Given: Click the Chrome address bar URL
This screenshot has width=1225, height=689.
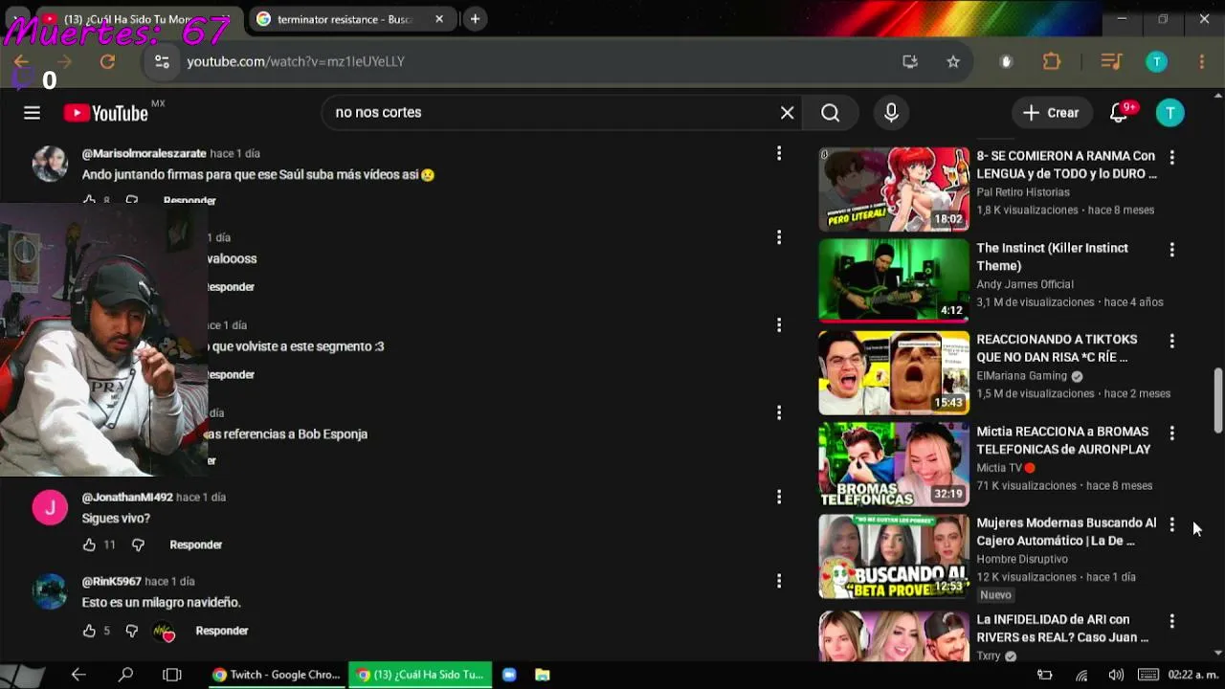Looking at the screenshot, I should (x=296, y=61).
